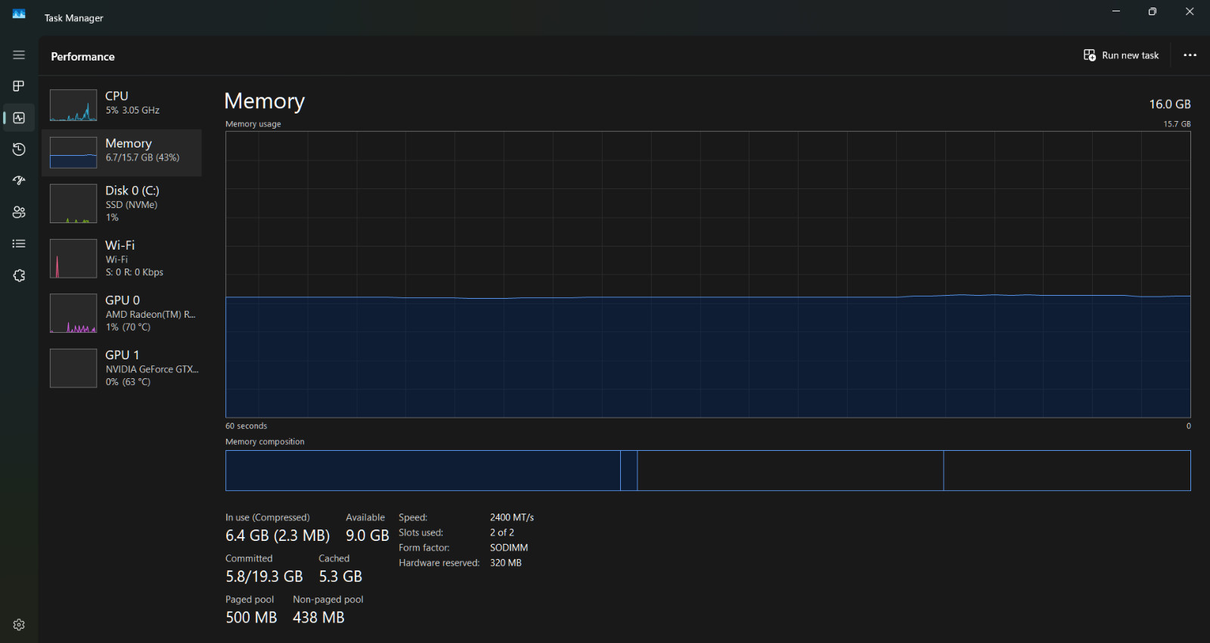Select GPU 0 AMD Radeon item
The image size is (1210, 643).
tap(122, 313)
